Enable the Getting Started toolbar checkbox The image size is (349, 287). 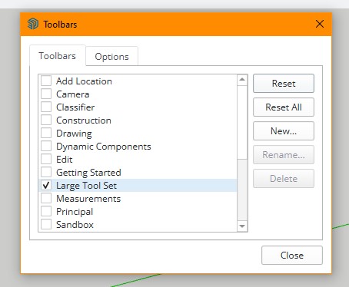46,172
